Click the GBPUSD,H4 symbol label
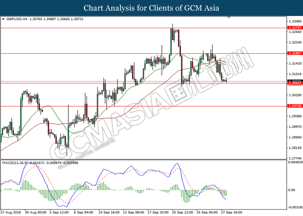Viewport: 303px width, 216px height. pyautogui.click(x=17, y=19)
